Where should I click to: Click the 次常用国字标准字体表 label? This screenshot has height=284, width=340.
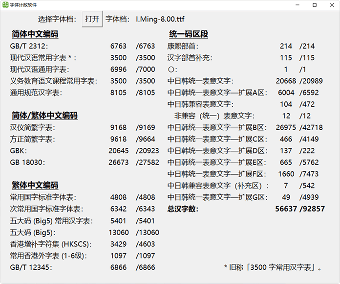coord(46,209)
